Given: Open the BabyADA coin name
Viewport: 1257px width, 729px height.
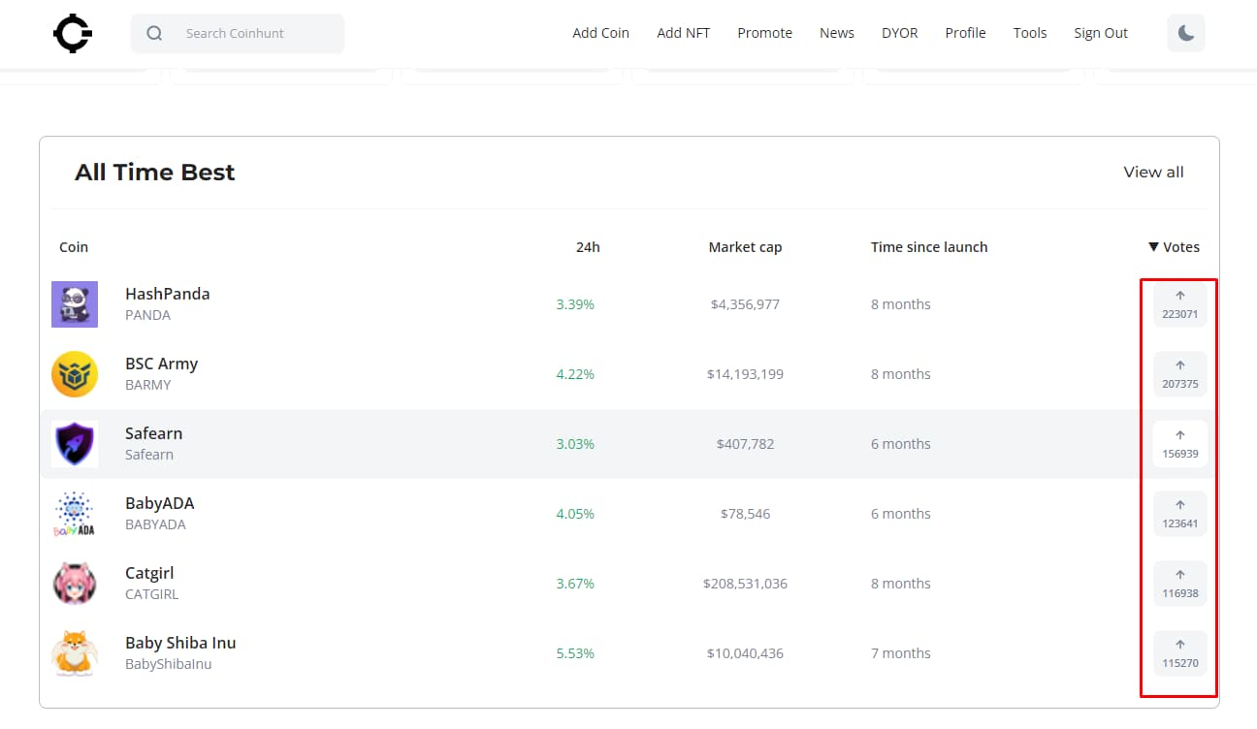Looking at the screenshot, I should click(159, 503).
